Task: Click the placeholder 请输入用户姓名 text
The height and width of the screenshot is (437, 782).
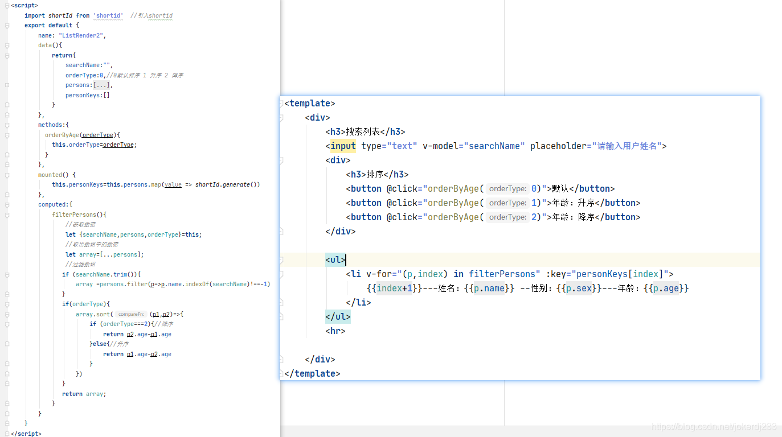Action: (629, 146)
